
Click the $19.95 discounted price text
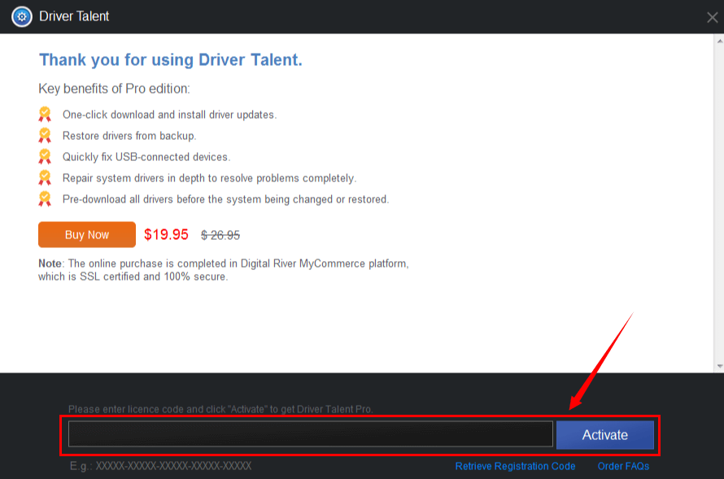click(166, 234)
